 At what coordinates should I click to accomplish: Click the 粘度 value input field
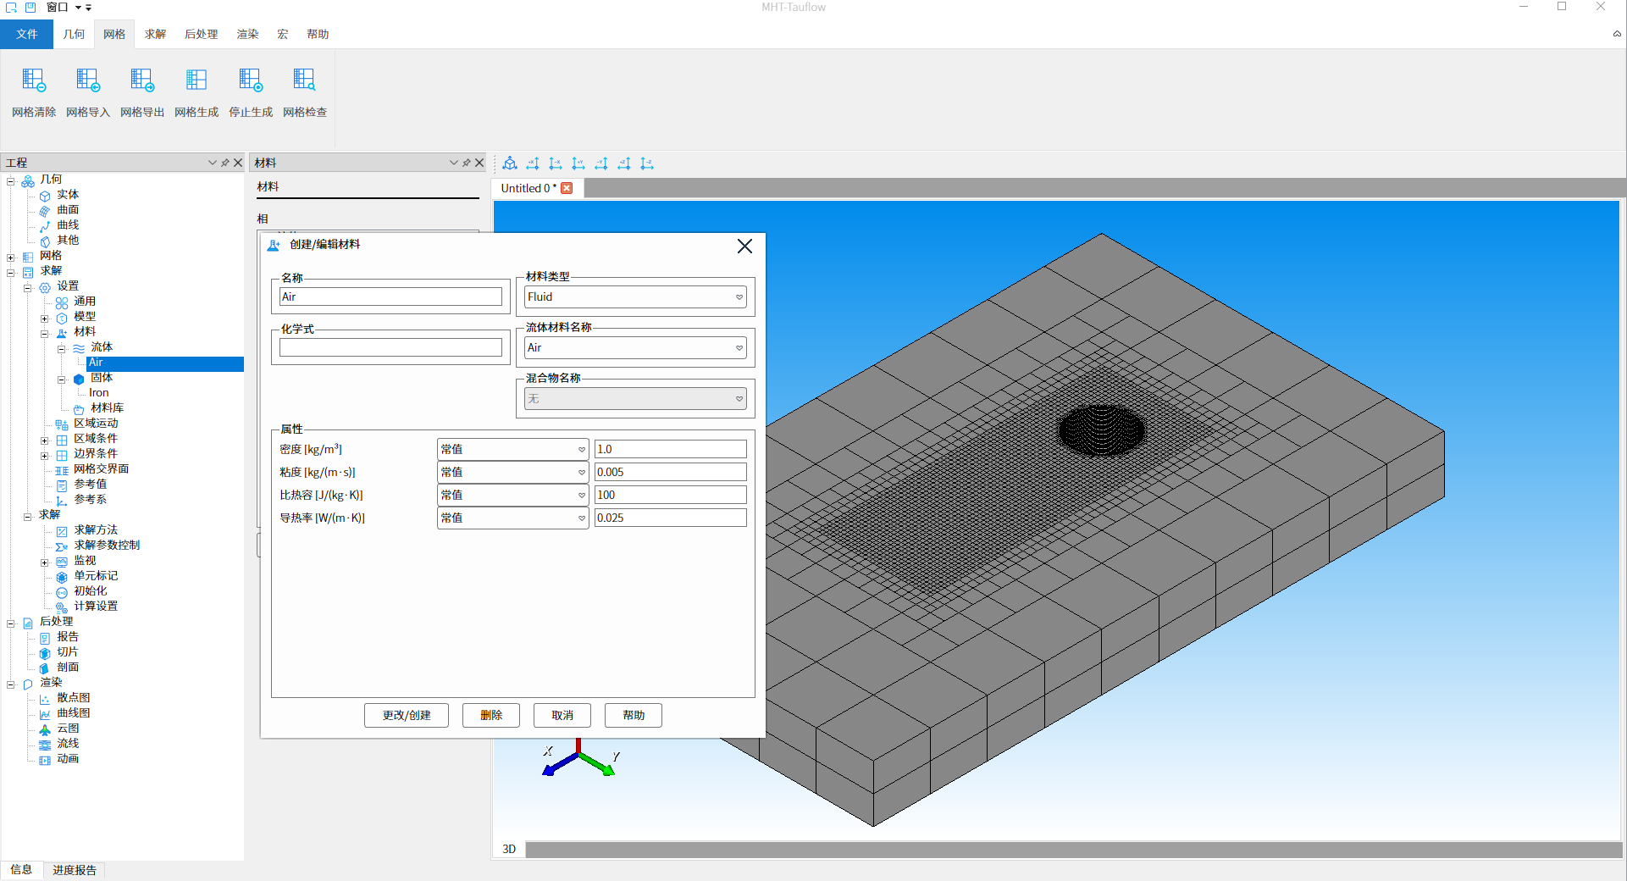(670, 473)
